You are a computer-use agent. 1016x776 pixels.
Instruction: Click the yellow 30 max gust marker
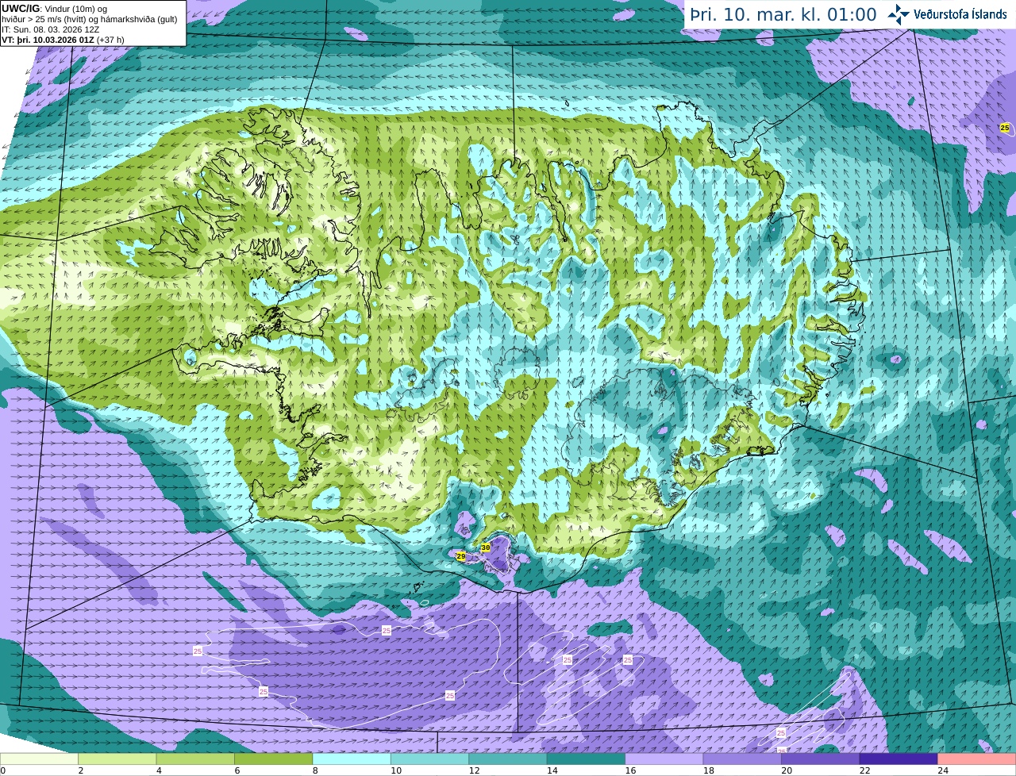pyautogui.click(x=485, y=547)
